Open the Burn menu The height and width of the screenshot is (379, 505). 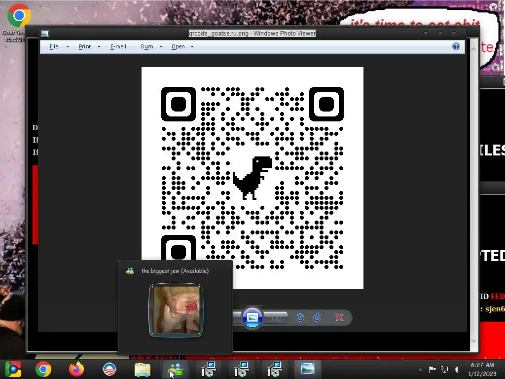[147, 47]
